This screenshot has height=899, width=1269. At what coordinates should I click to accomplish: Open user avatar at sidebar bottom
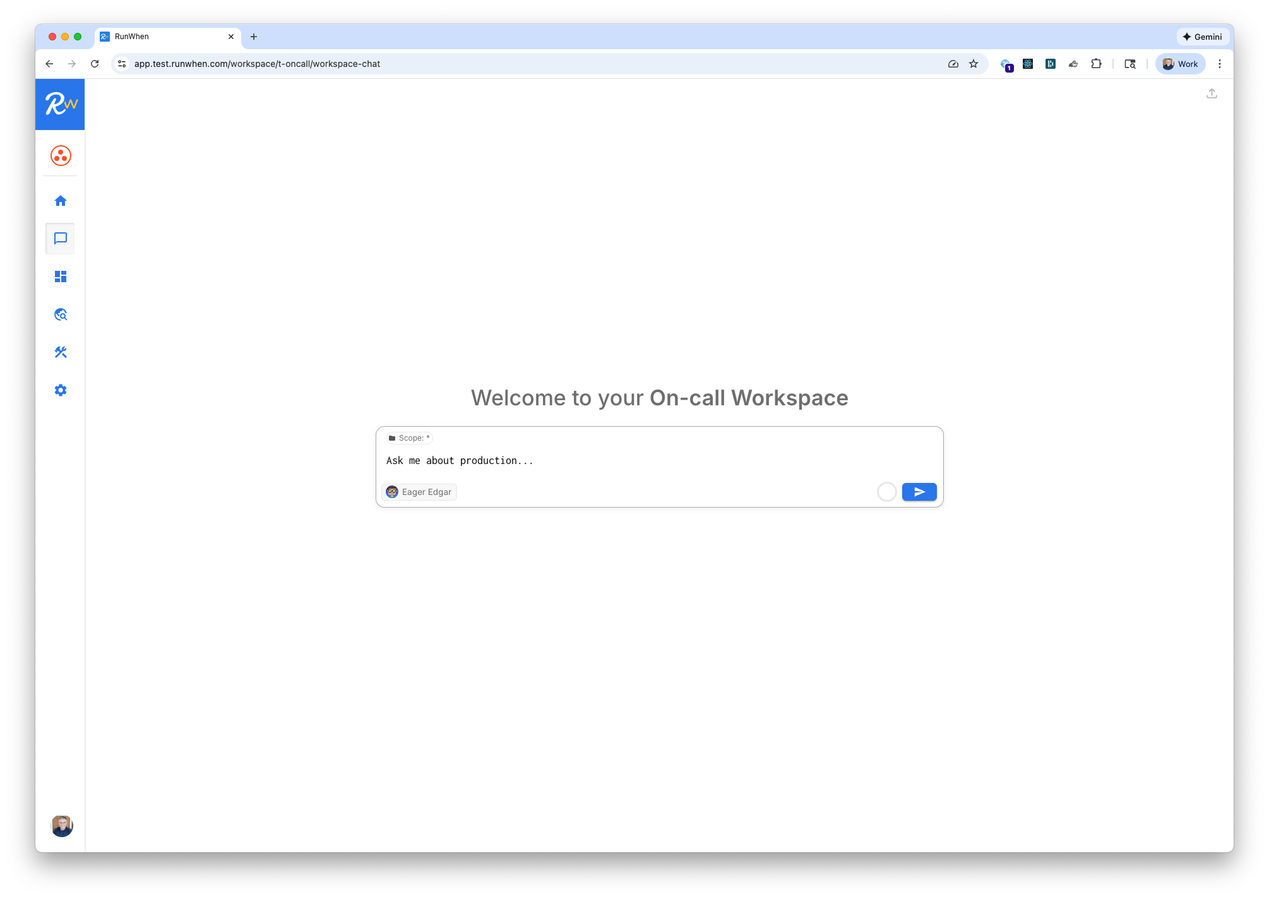(x=61, y=826)
